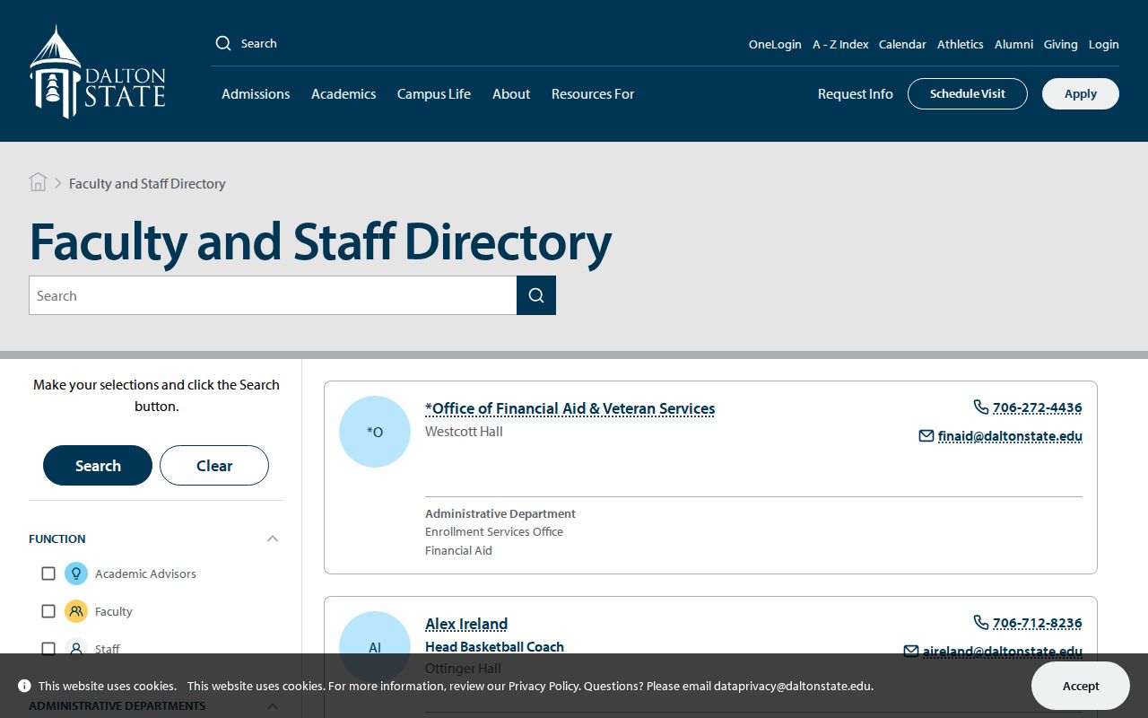The image size is (1148, 718).
Task: Open the Alumni link
Action: pyautogui.click(x=1013, y=44)
